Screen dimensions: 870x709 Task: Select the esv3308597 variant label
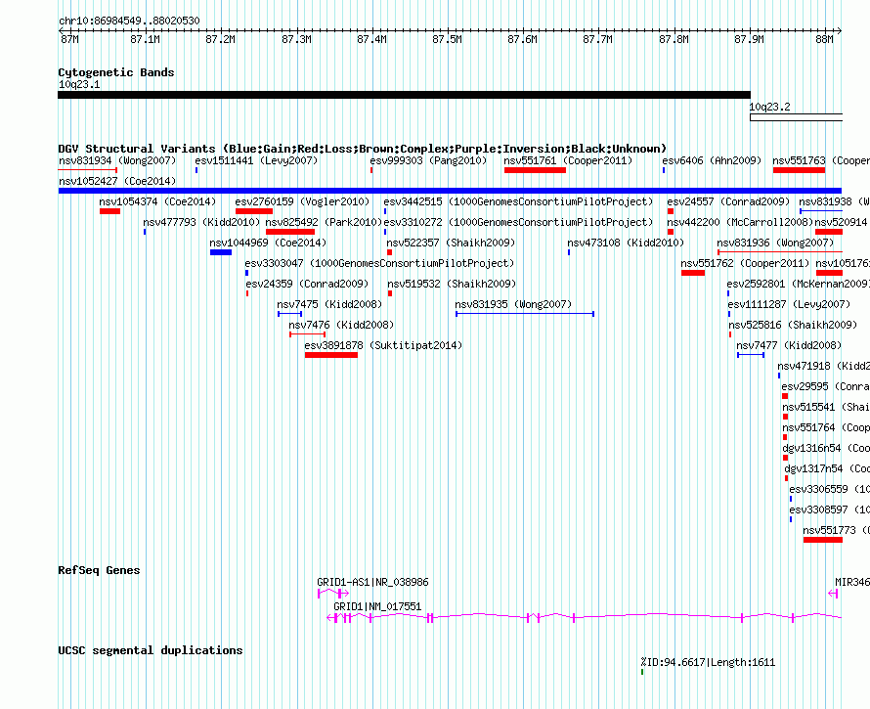[830, 510]
